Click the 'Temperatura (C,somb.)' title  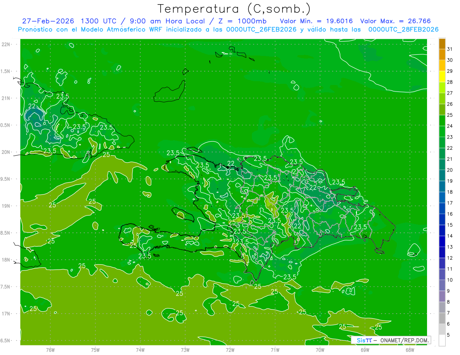(x=234, y=8)
